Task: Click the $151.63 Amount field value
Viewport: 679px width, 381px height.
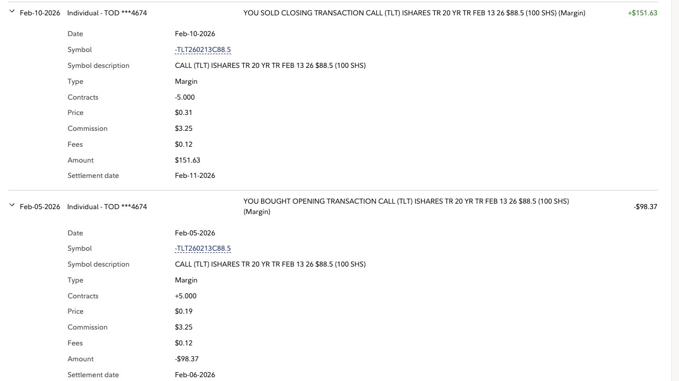Action: [187, 160]
